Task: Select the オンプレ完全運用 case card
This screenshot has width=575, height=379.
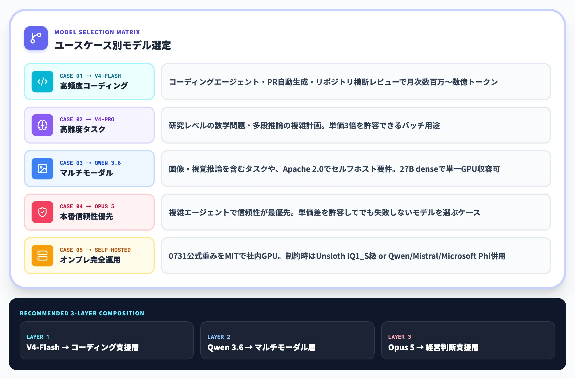Action: click(x=89, y=256)
